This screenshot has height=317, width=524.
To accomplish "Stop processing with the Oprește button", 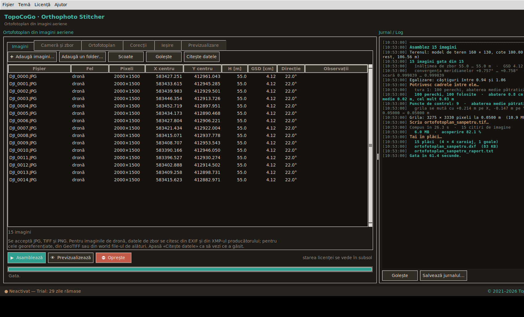I will 113,258.
